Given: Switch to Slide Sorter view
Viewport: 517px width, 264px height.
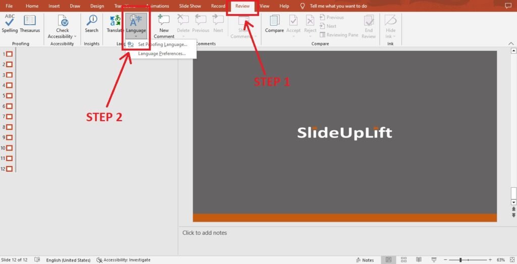Looking at the screenshot, I should pyautogui.click(x=403, y=260).
